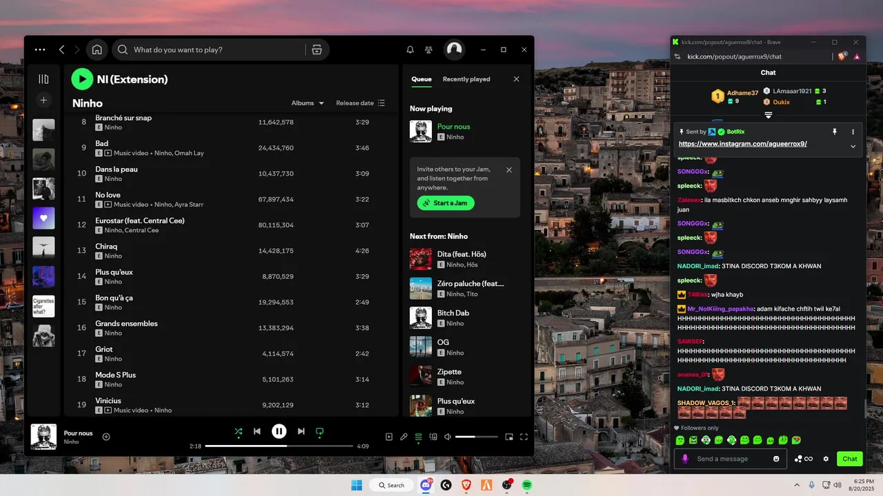The width and height of the screenshot is (883, 496).
Task: Collapse Your Library sidebar icon
Action: pos(43,79)
